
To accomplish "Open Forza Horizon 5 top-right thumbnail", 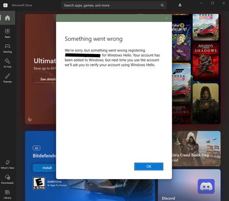I will point(206,27).
